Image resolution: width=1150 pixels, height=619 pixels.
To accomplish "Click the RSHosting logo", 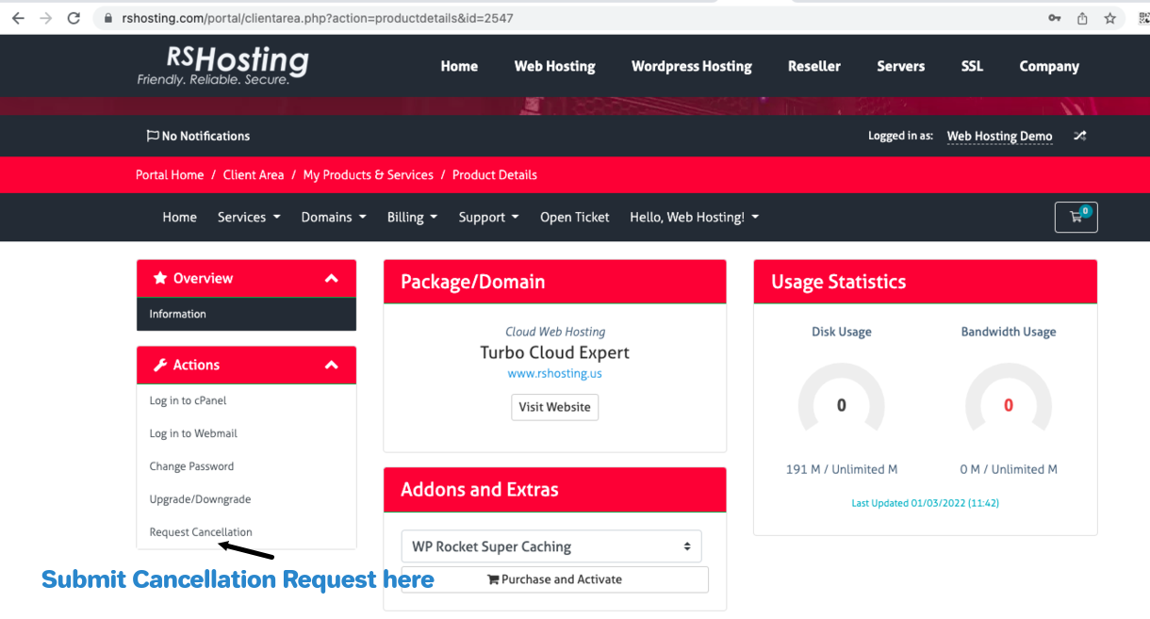I will coord(222,65).
